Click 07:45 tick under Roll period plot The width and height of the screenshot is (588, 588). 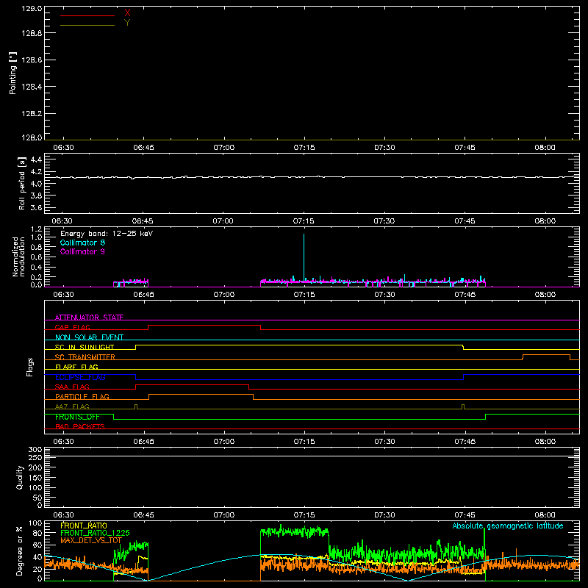click(465, 221)
